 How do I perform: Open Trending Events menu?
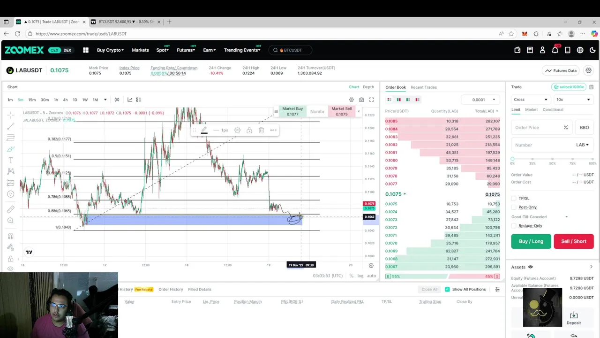242,50
